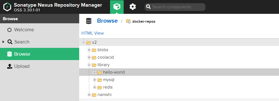This screenshot has height=101, width=279.
Task: Expand the mysql folder node
Action: click(x=94, y=80)
